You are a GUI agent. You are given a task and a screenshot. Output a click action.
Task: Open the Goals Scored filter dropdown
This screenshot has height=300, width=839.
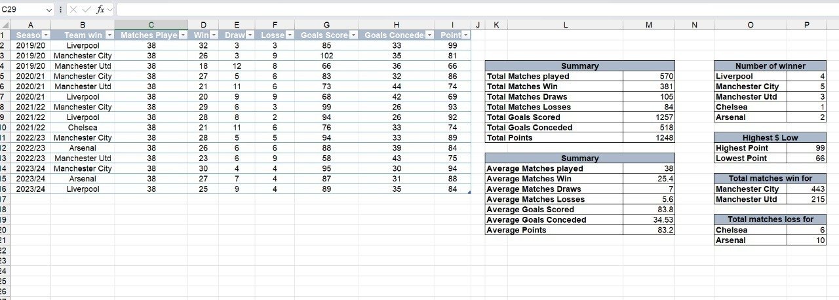point(353,35)
